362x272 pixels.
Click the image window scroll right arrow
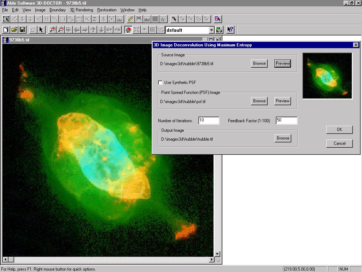click(211, 260)
